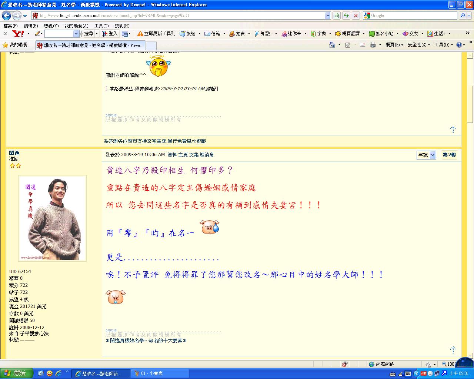Click the browser Back arrow button
Viewport: 474px width, 379px height.
6,16
